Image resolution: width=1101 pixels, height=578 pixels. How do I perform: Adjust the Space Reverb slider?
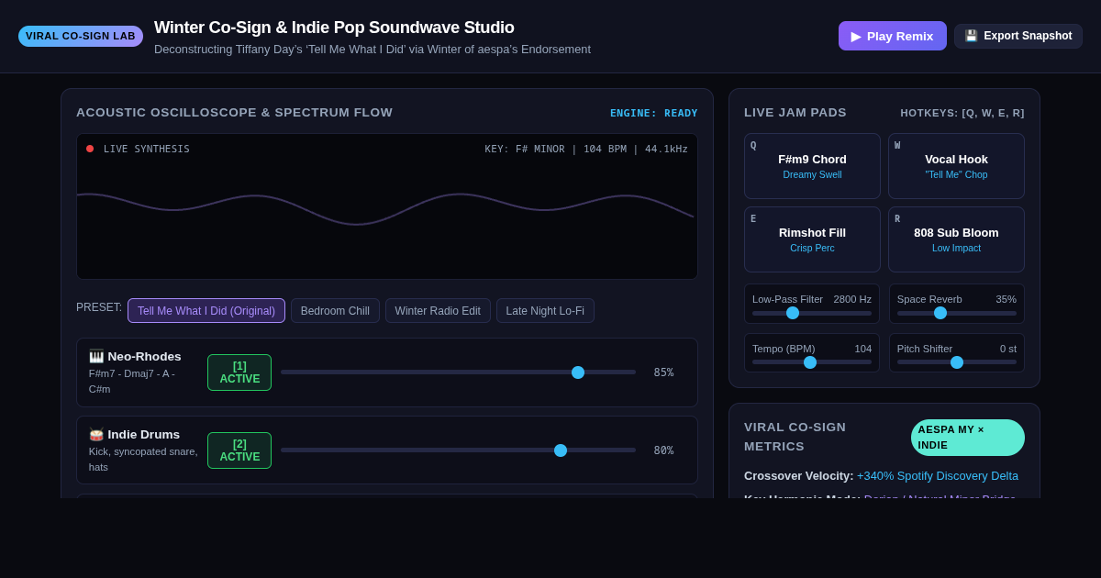957,313
